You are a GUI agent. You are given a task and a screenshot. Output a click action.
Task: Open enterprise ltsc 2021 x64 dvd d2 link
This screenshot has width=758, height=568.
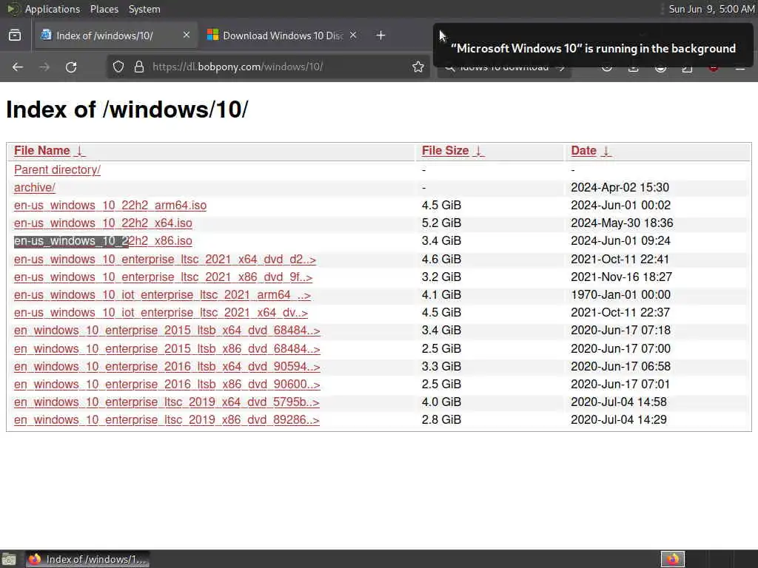tap(165, 260)
